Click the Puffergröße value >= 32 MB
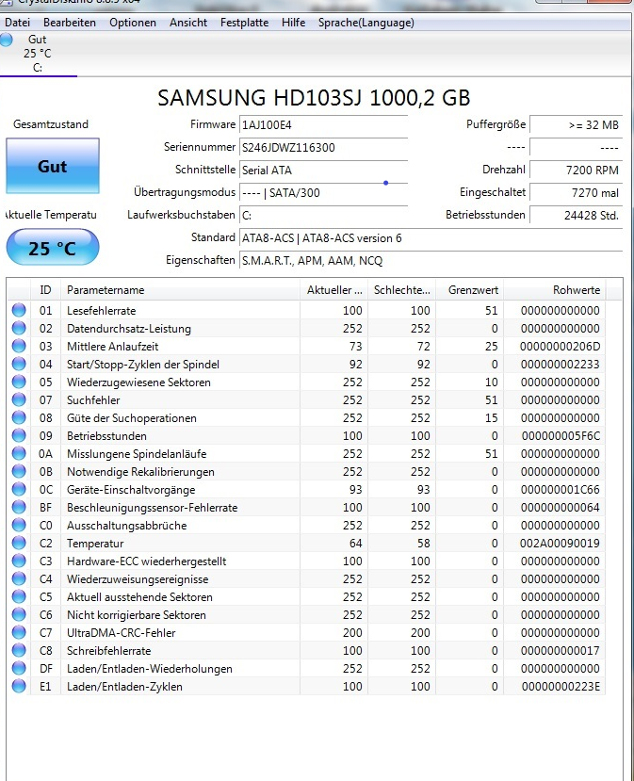The height and width of the screenshot is (781, 634). tap(577, 124)
